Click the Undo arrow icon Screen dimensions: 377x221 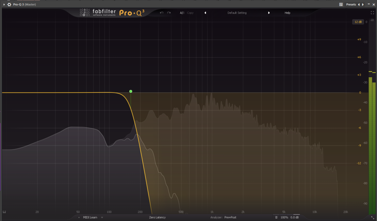[x=162, y=13]
